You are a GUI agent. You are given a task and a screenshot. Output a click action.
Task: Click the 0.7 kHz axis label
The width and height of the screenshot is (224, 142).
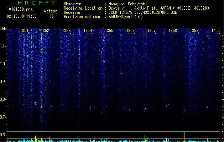3,117
